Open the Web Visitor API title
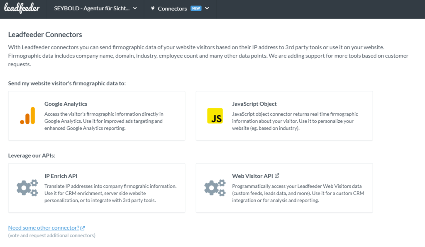This screenshot has height=247, width=425. pyautogui.click(x=252, y=176)
